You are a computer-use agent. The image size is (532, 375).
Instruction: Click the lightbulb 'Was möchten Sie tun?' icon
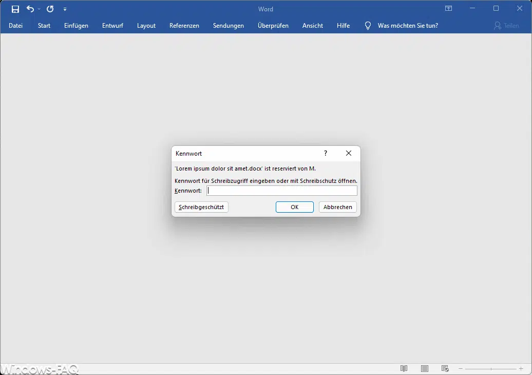368,26
